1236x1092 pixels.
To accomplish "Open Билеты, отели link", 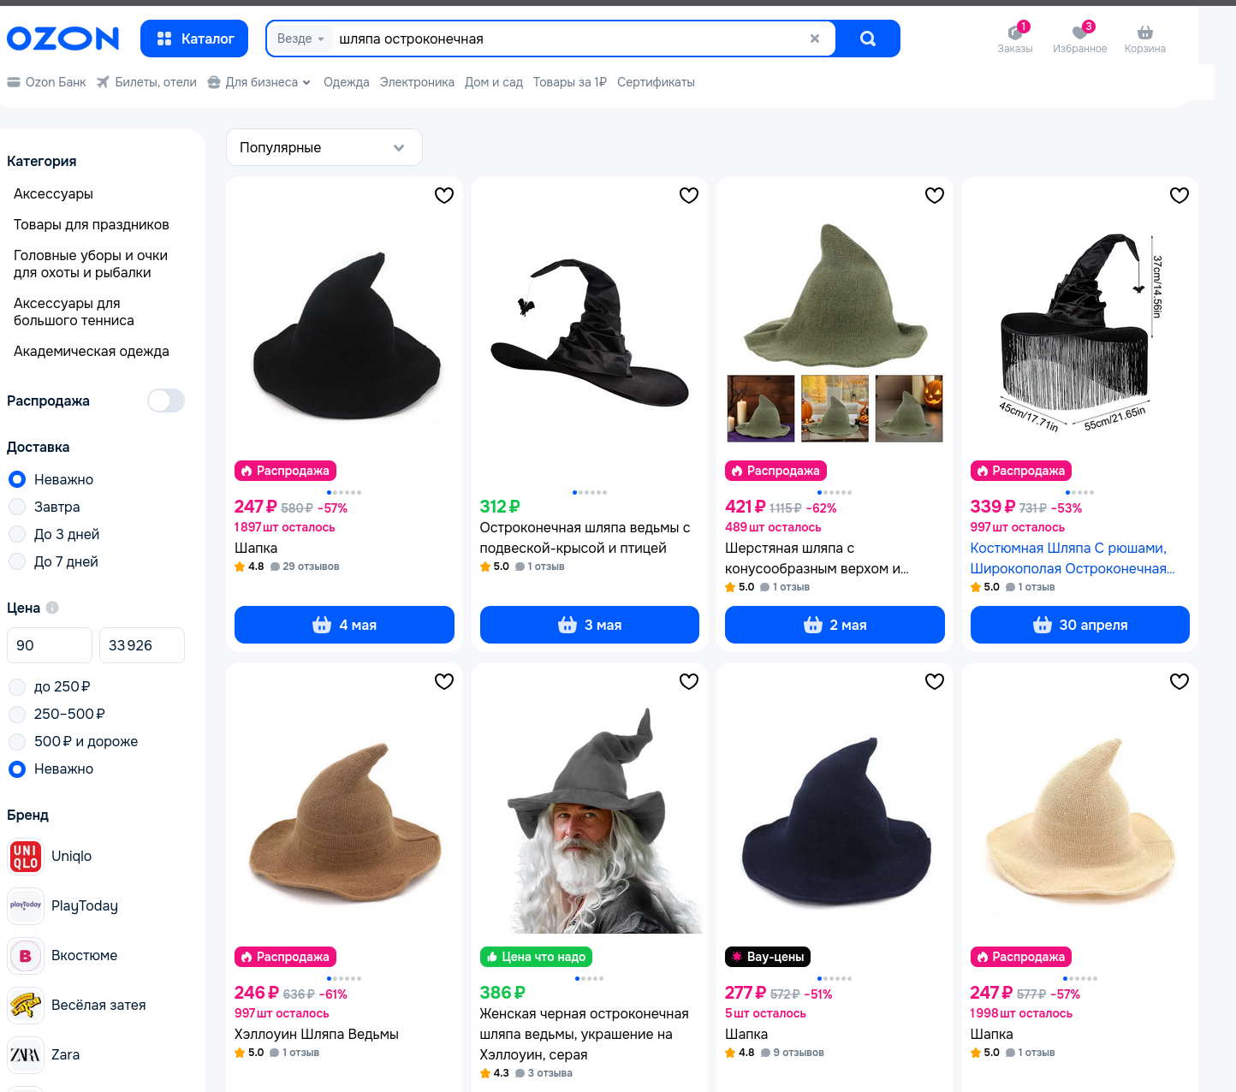I will click(x=146, y=82).
